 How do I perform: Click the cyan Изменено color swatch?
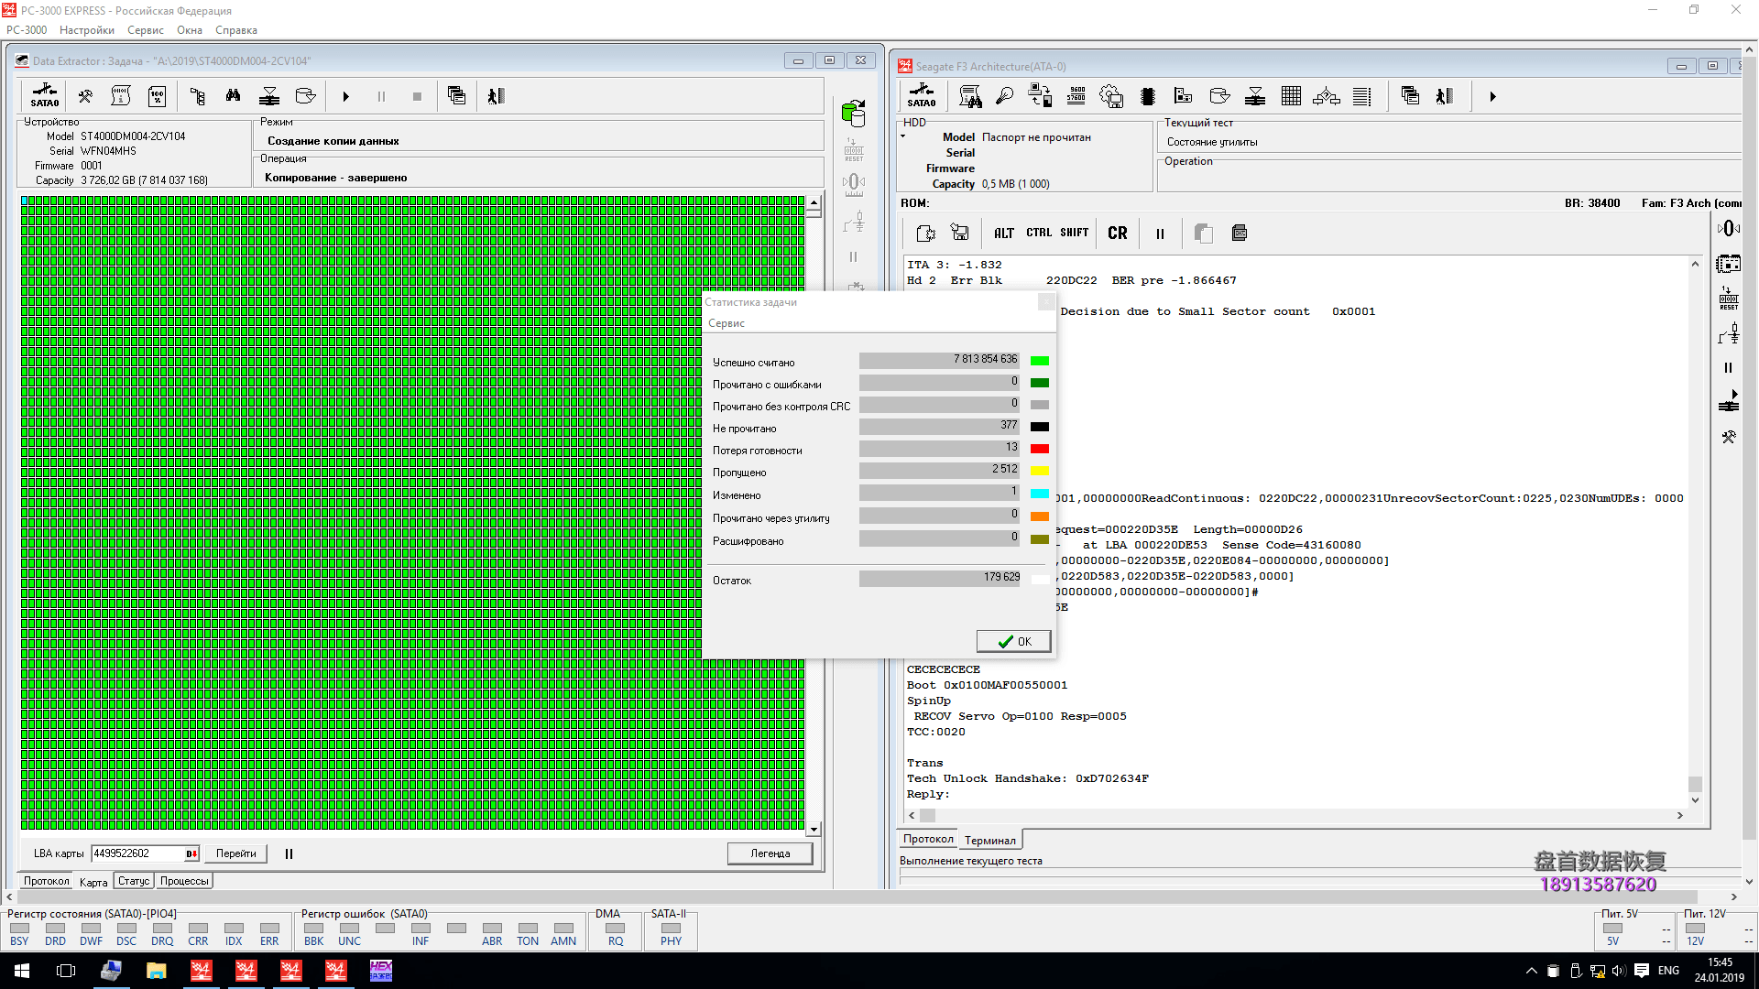[x=1040, y=494]
